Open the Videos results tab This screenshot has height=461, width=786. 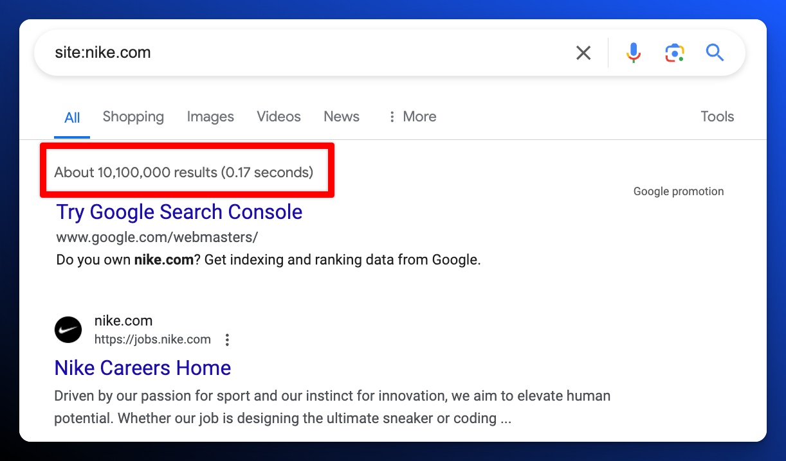click(x=279, y=116)
